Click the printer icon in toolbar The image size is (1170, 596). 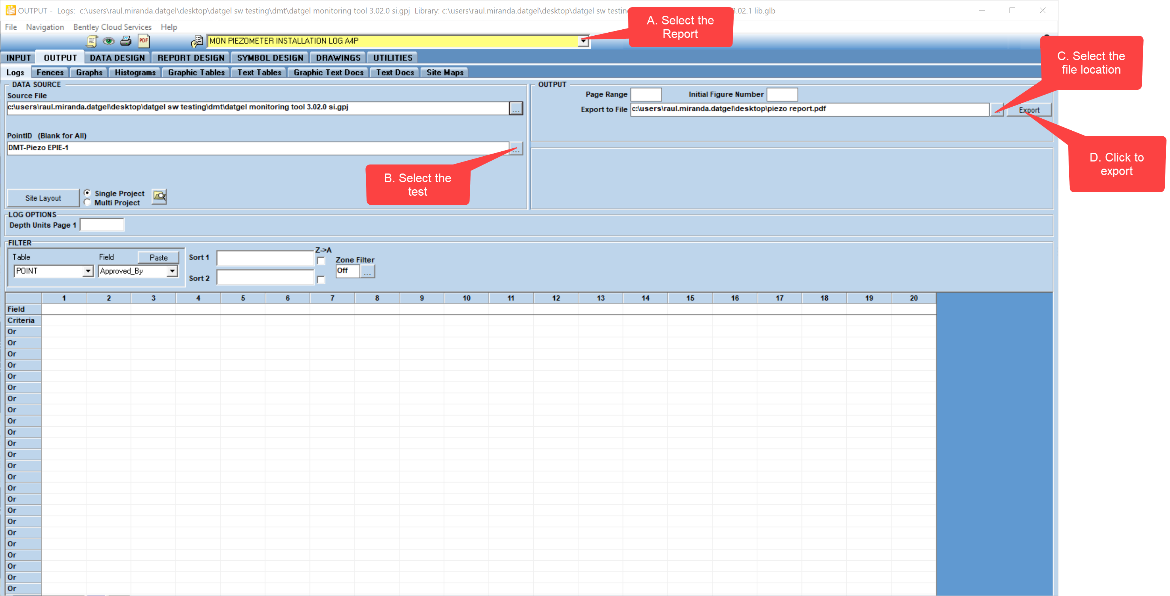tap(126, 41)
